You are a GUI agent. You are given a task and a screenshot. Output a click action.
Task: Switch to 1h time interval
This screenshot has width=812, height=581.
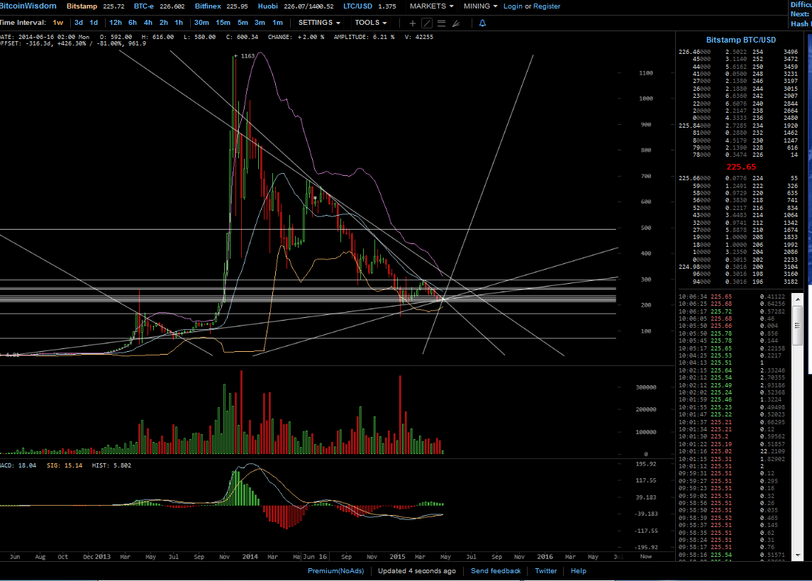(179, 23)
